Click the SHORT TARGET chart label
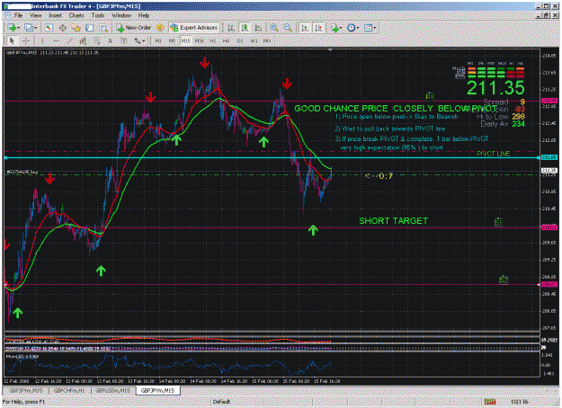Screen dimensions: 562x408 [x=393, y=221]
